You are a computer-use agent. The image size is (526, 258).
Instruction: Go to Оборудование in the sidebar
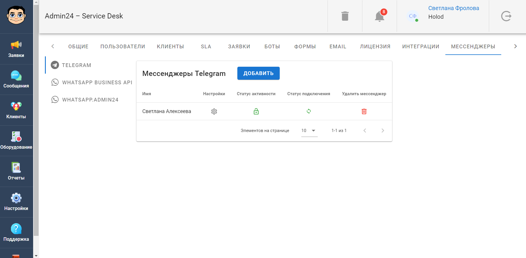(x=16, y=141)
